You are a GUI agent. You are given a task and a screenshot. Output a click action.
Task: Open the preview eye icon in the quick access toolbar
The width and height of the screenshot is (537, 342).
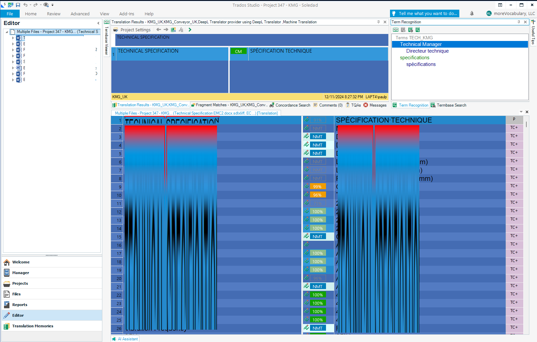coord(46,5)
